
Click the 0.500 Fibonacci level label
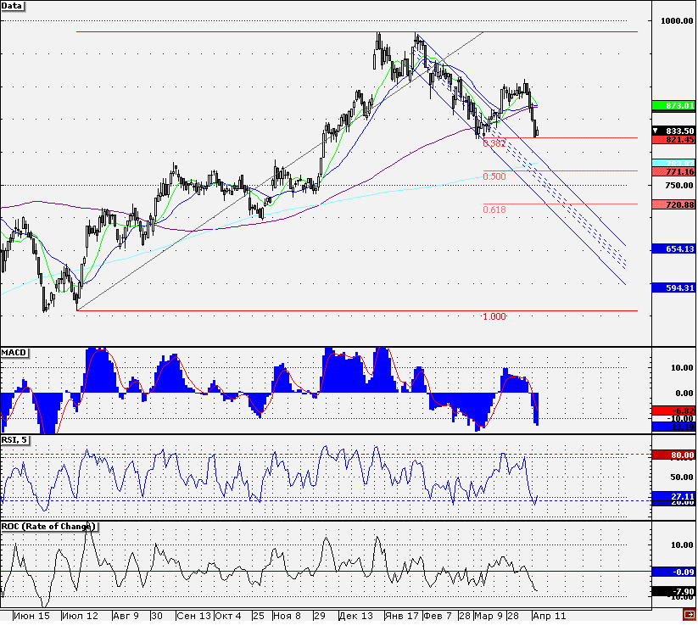pos(494,176)
